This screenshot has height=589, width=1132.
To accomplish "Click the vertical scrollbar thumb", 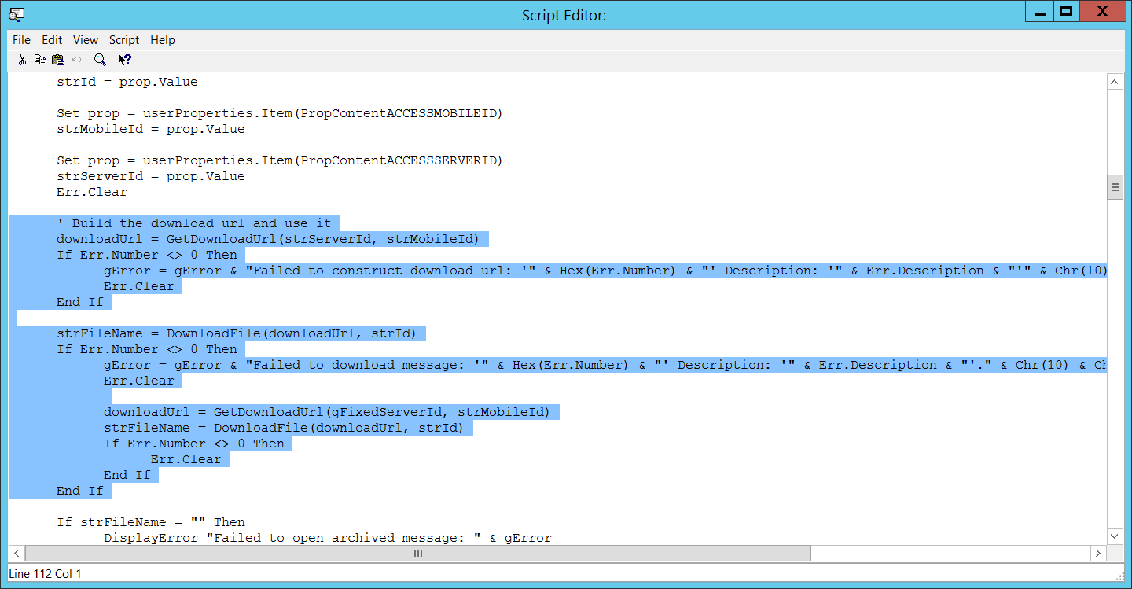I will click(1115, 187).
